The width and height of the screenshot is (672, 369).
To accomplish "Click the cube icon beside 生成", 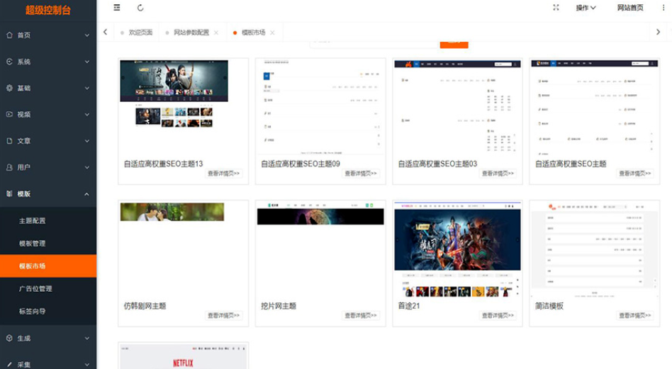I will click(9, 338).
